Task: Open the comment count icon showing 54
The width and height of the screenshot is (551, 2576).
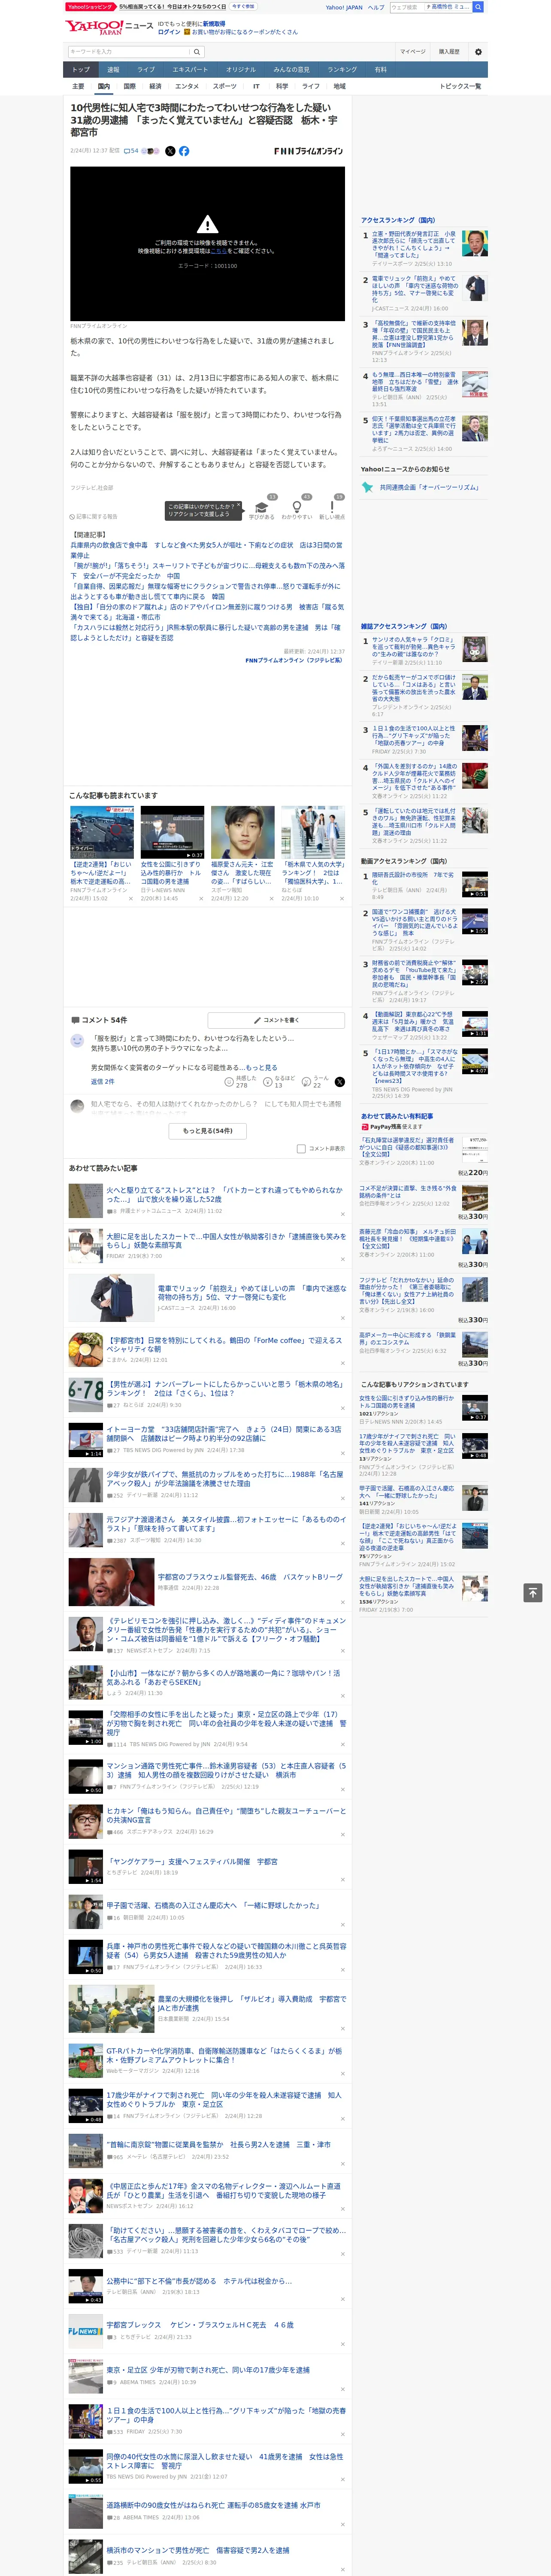Action: point(131,151)
